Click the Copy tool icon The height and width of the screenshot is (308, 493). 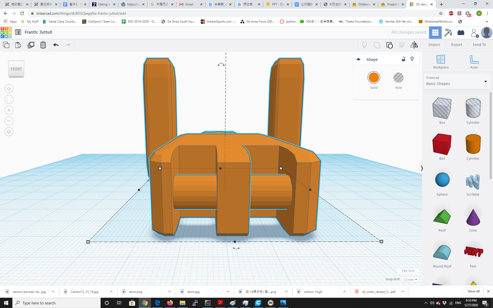(6, 45)
